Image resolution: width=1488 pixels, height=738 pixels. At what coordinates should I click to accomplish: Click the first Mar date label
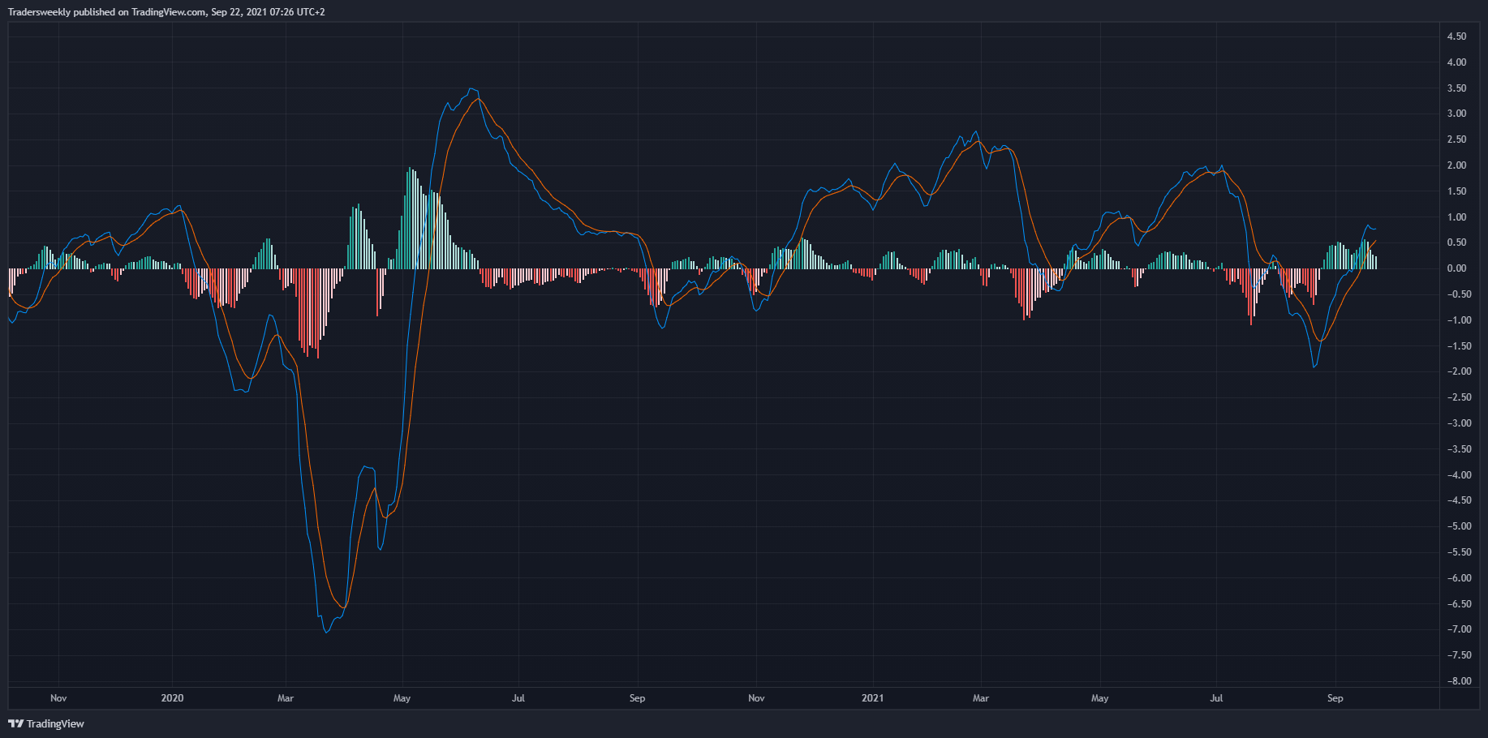click(286, 698)
